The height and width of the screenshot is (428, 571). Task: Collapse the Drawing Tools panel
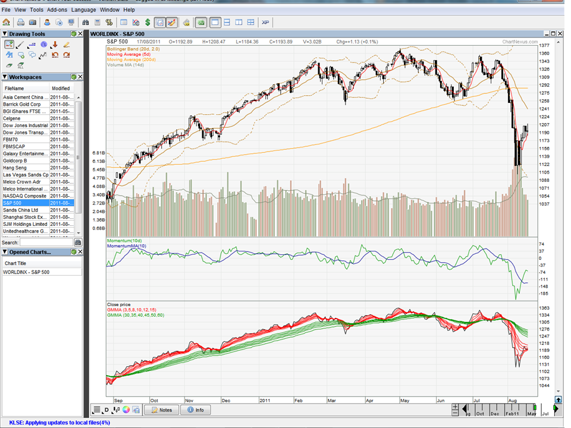(x=4, y=33)
